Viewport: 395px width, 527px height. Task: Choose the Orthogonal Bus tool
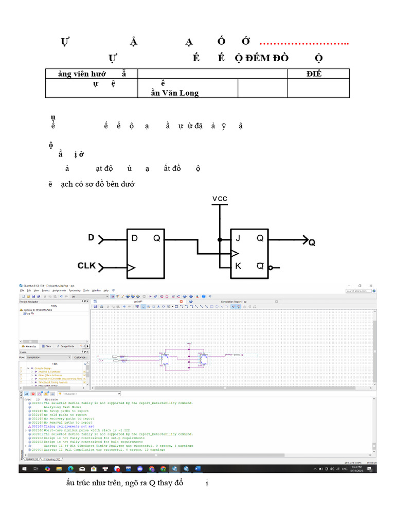(186, 307)
